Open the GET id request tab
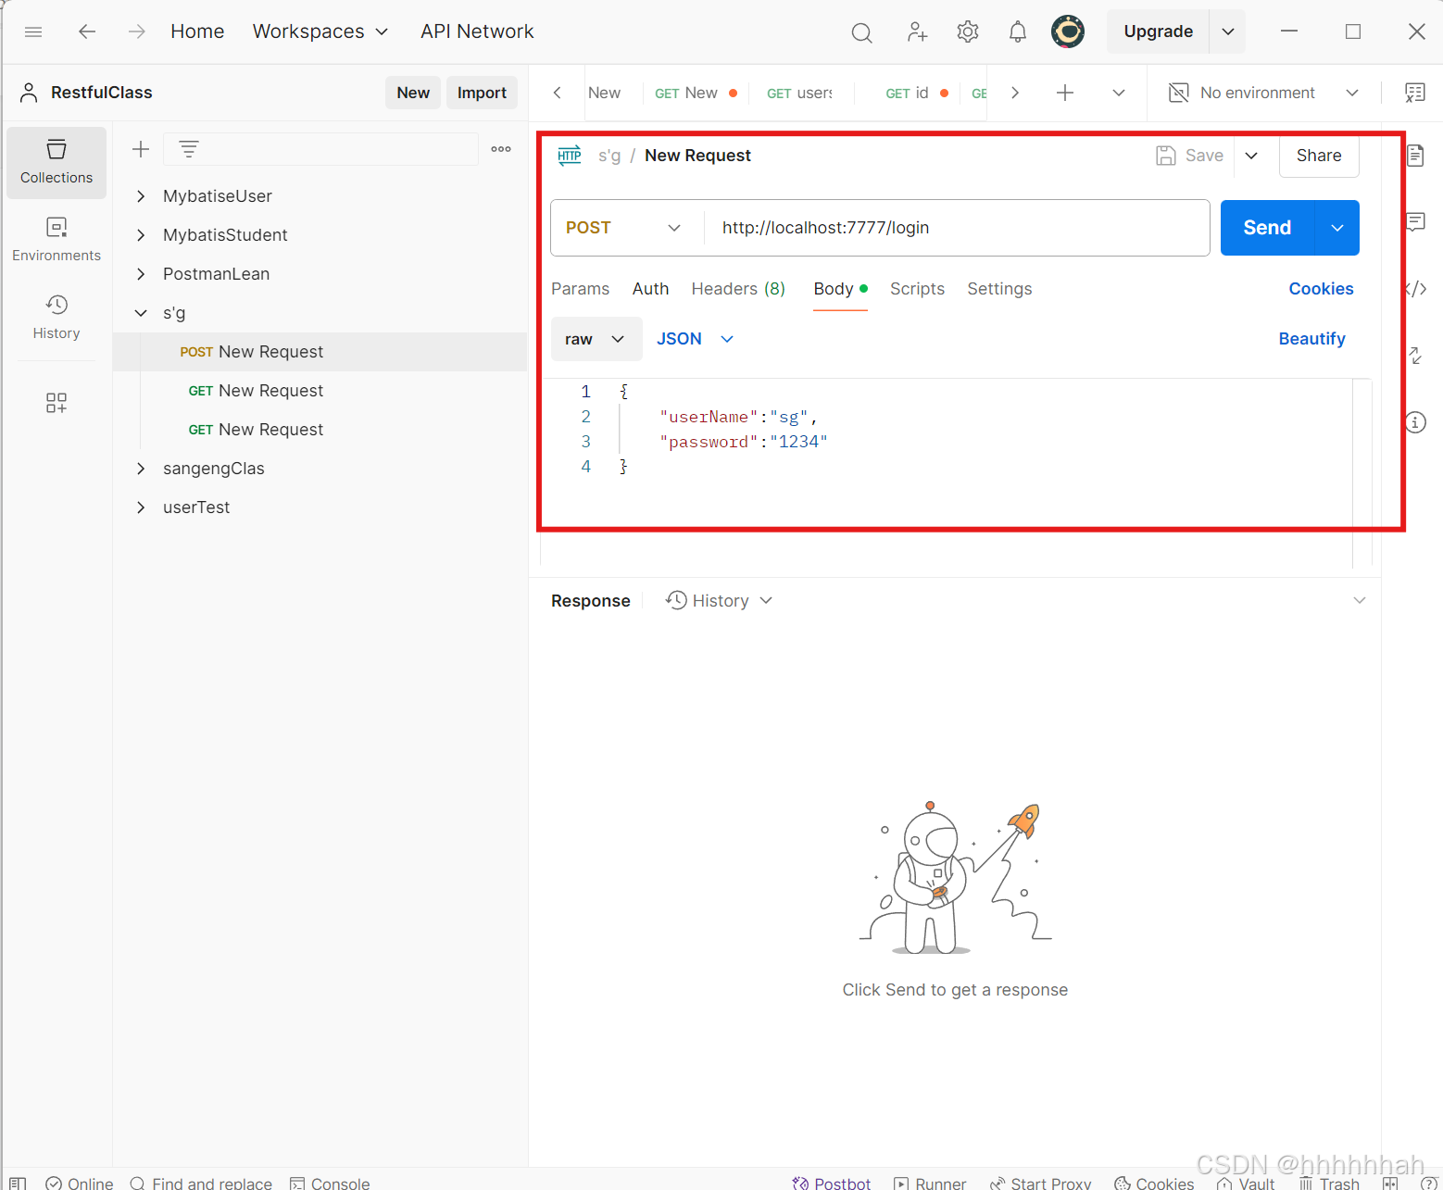The image size is (1443, 1190). point(916,93)
